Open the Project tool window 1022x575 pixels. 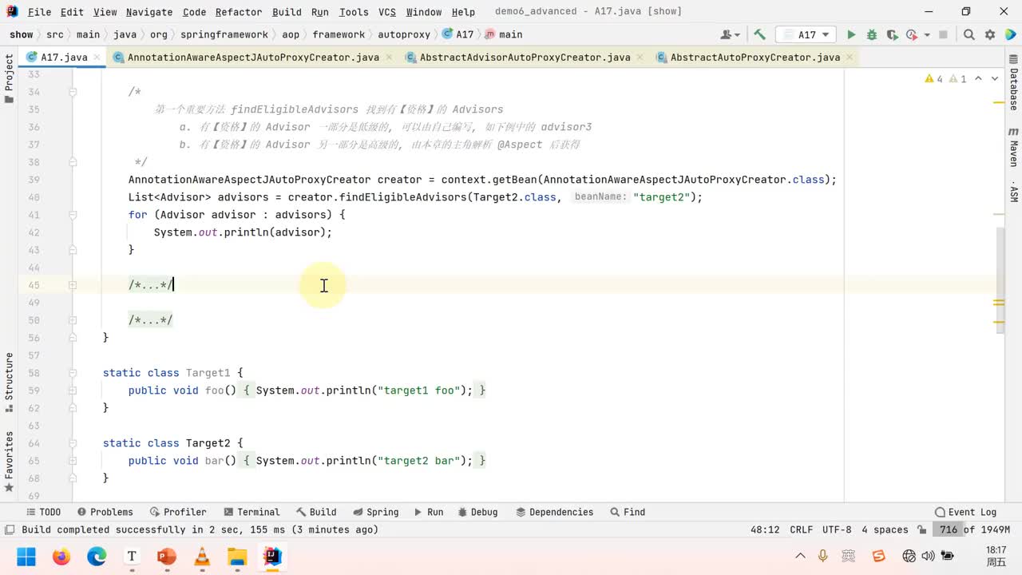[9, 78]
